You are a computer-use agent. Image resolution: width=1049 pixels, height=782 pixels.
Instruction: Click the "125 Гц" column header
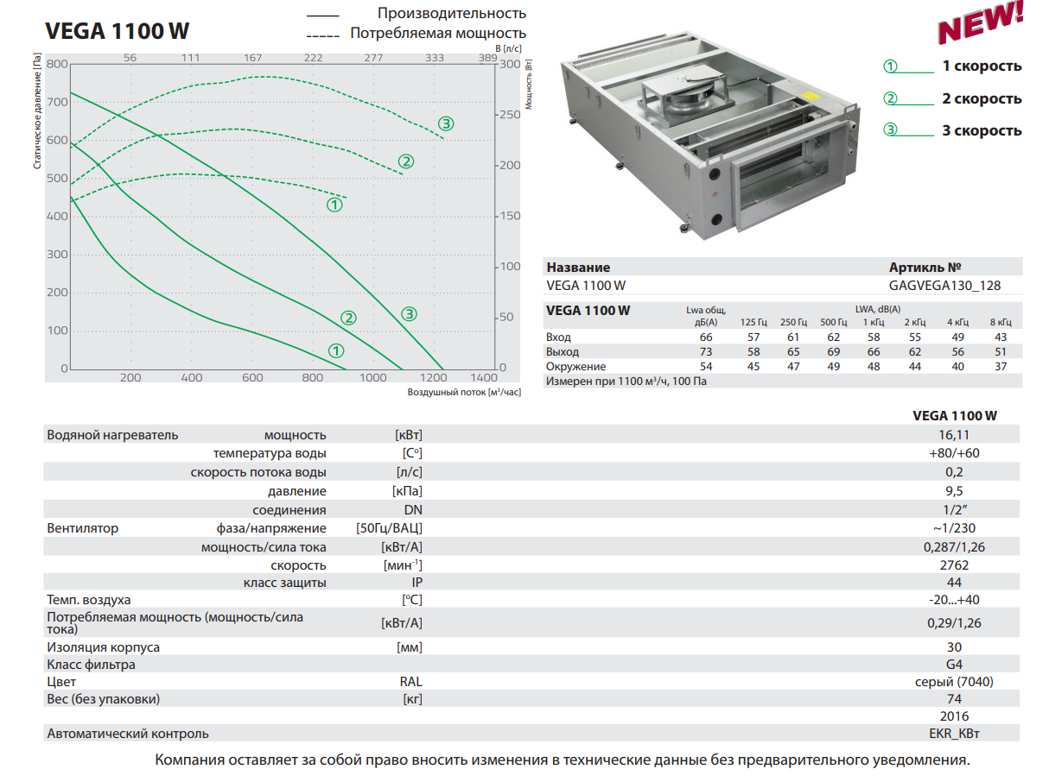click(753, 322)
